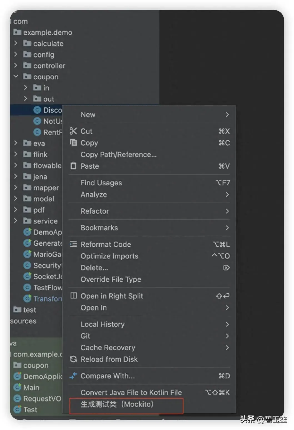The width and height of the screenshot is (294, 430).
Task: Click the Paste clipboard icon
Action: point(73,166)
